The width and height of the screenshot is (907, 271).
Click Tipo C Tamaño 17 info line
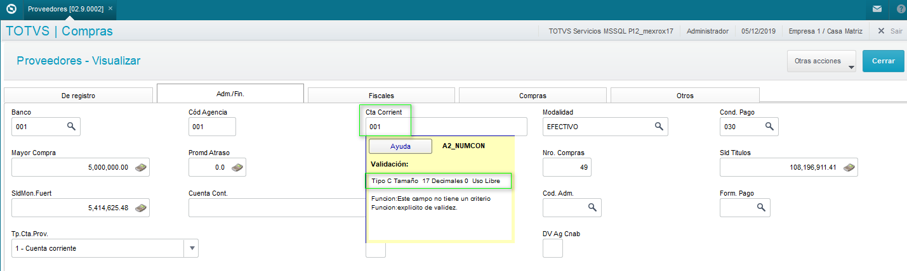click(435, 180)
